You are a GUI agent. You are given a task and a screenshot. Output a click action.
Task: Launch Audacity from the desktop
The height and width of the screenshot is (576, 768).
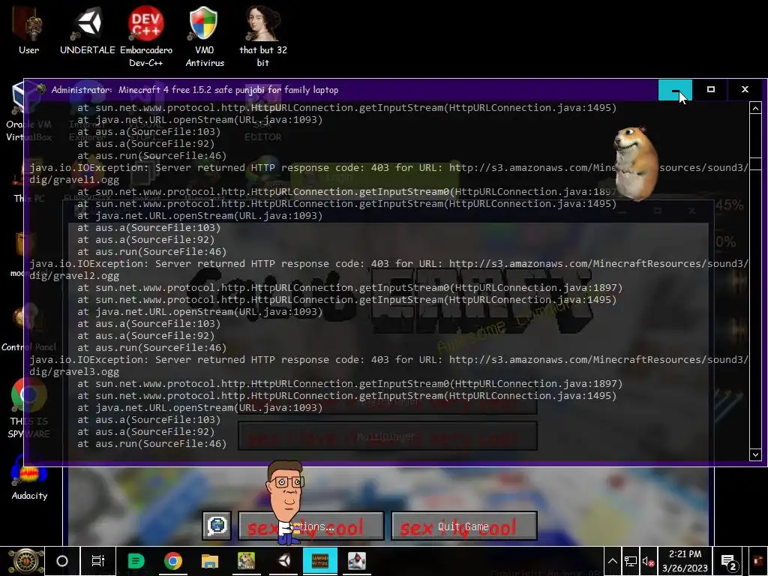[x=29, y=478]
